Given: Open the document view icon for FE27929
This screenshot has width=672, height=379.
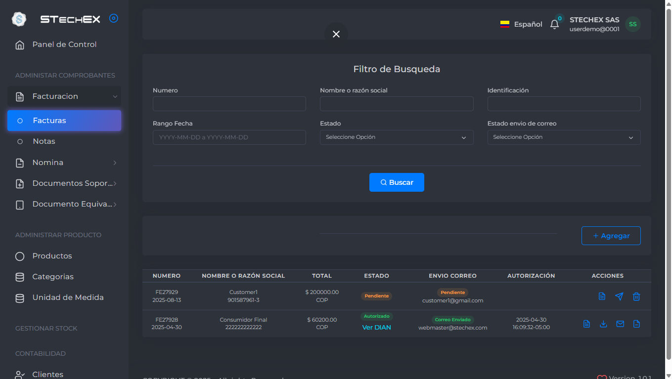Looking at the screenshot, I should (x=602, y=296).
